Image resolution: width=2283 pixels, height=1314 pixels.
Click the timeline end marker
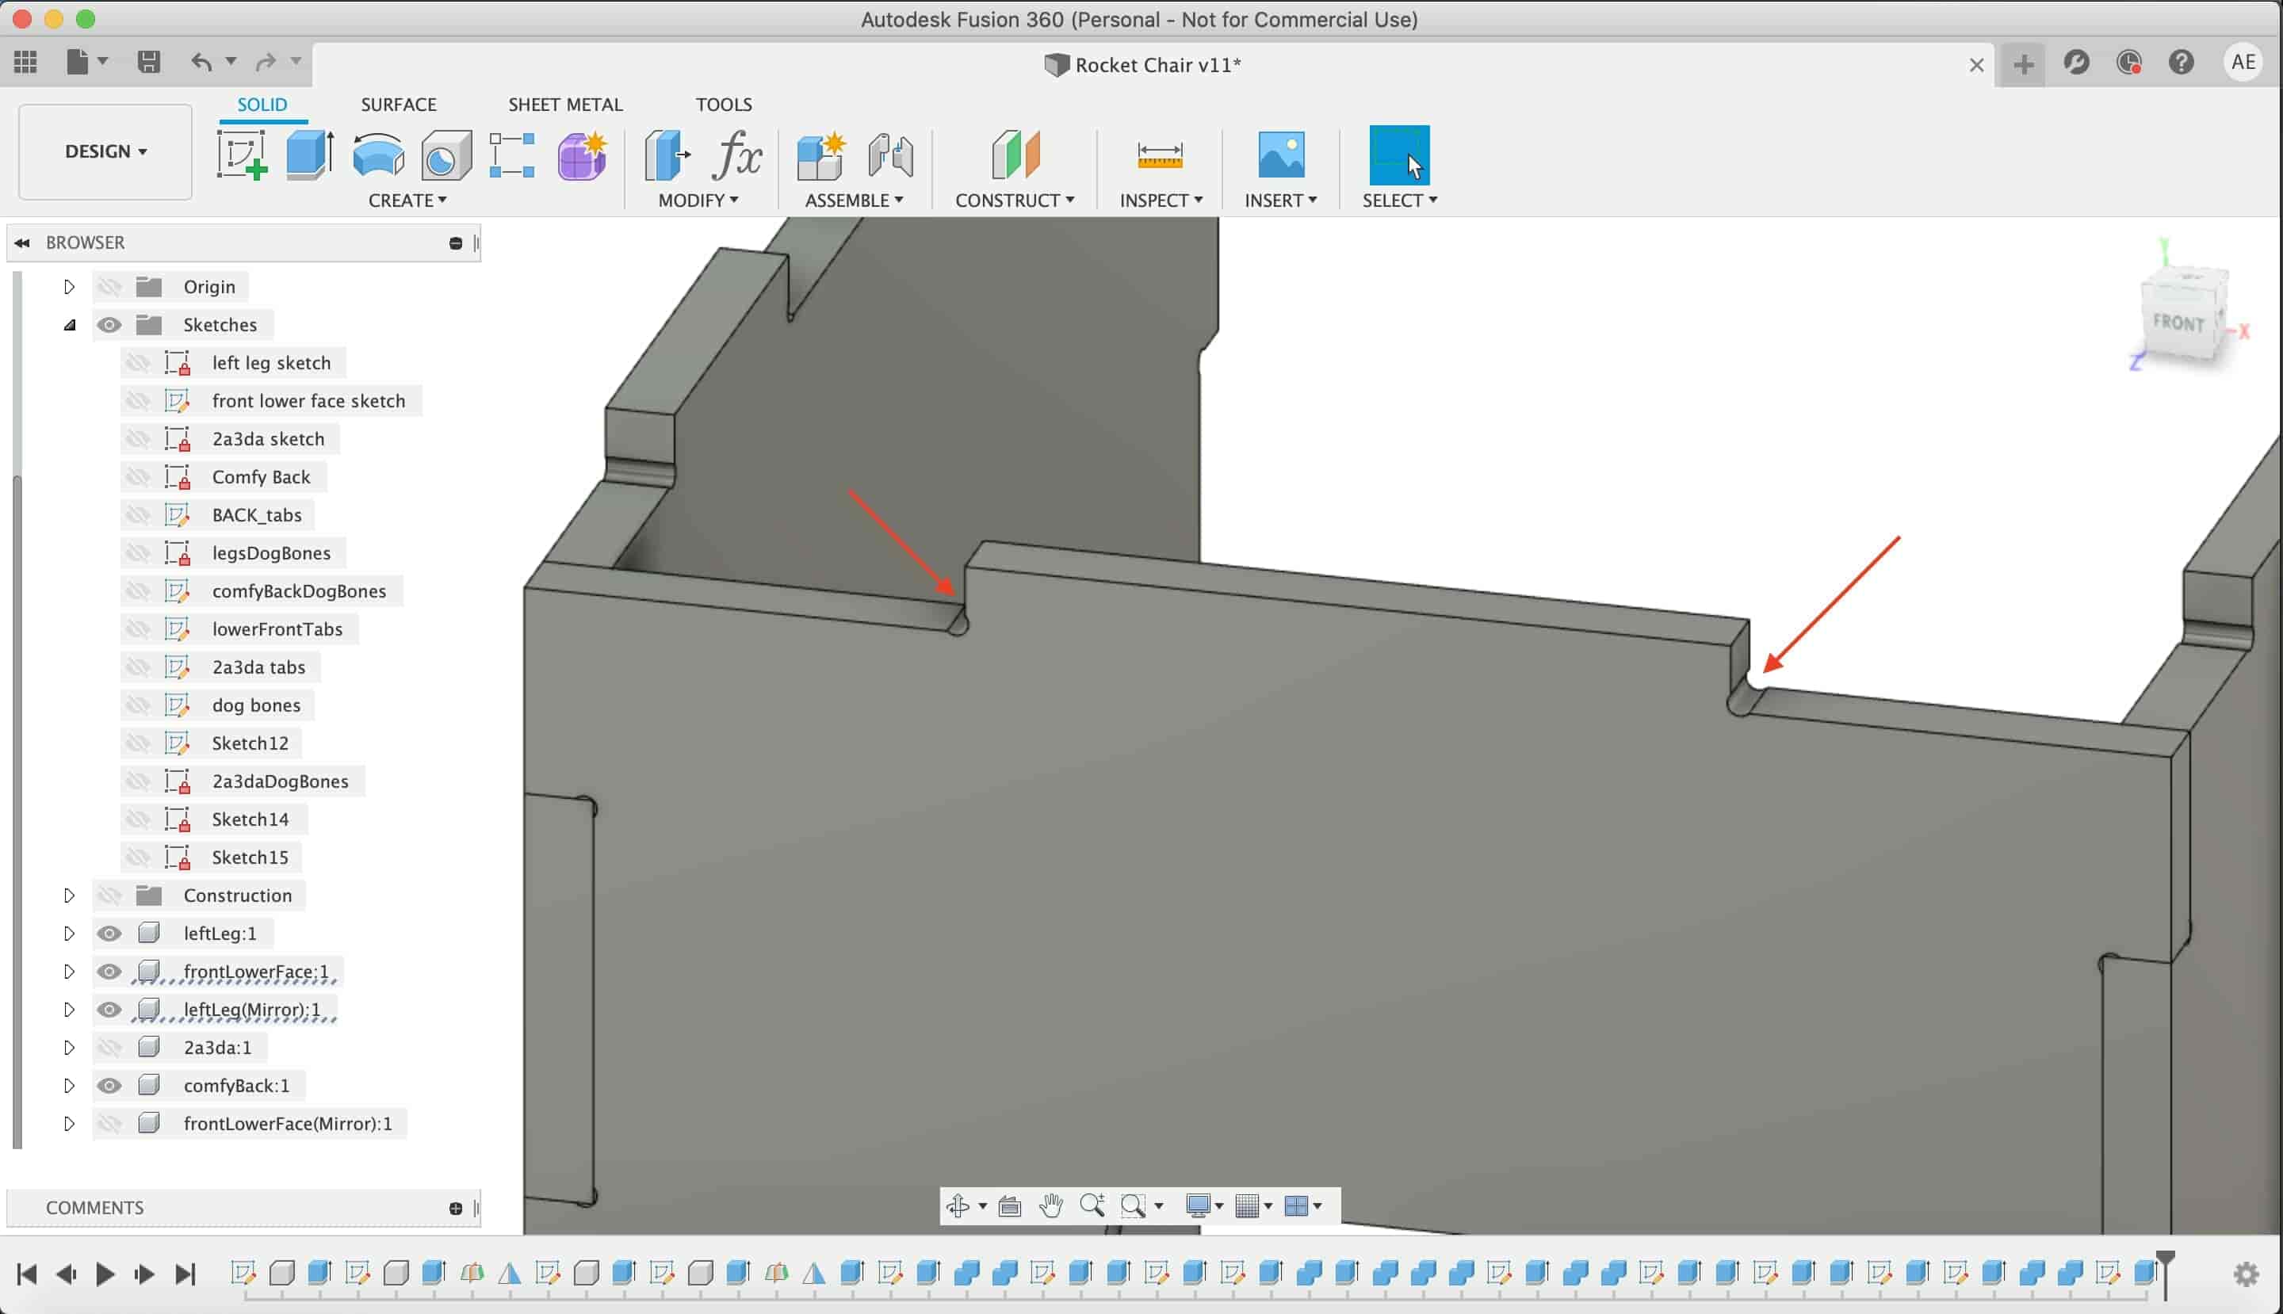(2165, 1274)
